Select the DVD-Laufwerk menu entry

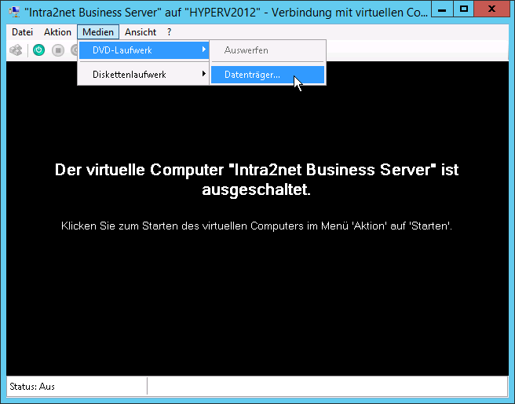144,50
